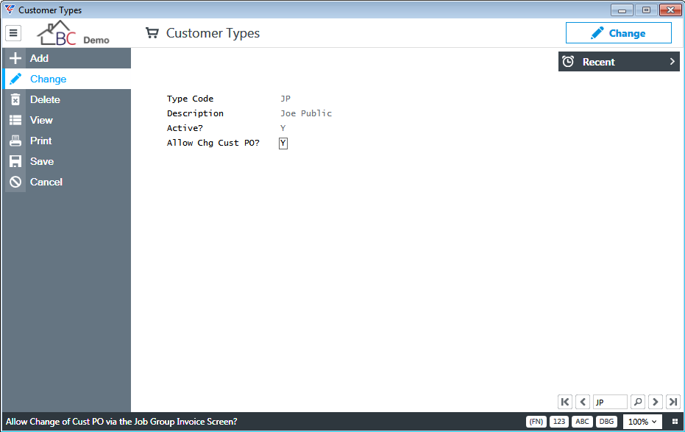
Task: Select Print in the sidebar
Action: (x=67, y=141)
